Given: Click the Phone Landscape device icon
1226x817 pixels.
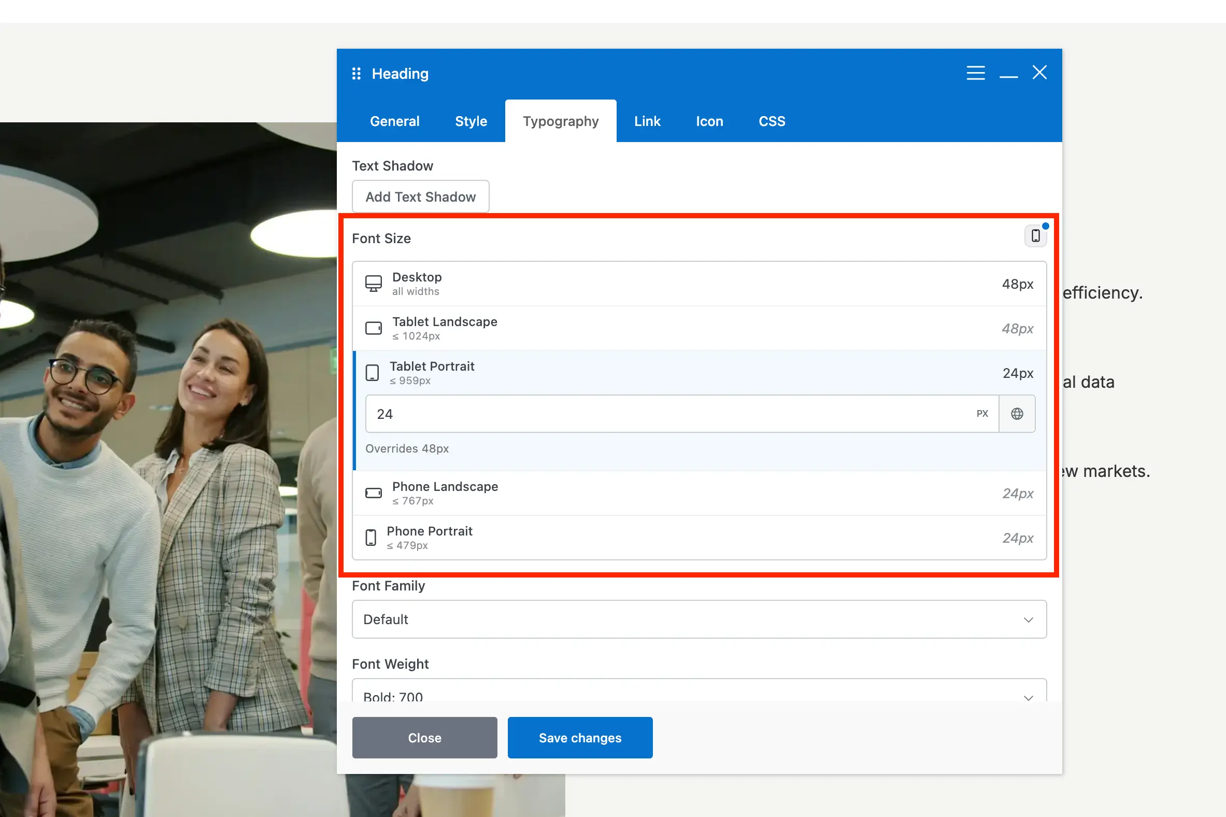Looking at the screenshot, I should 374,493.
